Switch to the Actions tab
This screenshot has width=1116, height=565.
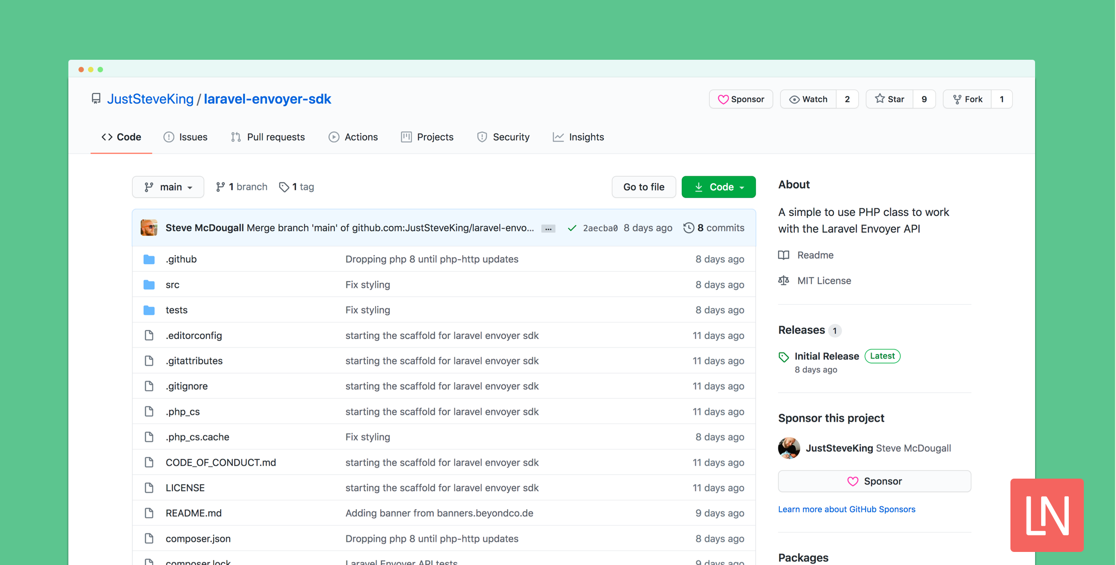click(x=353, y=137)
